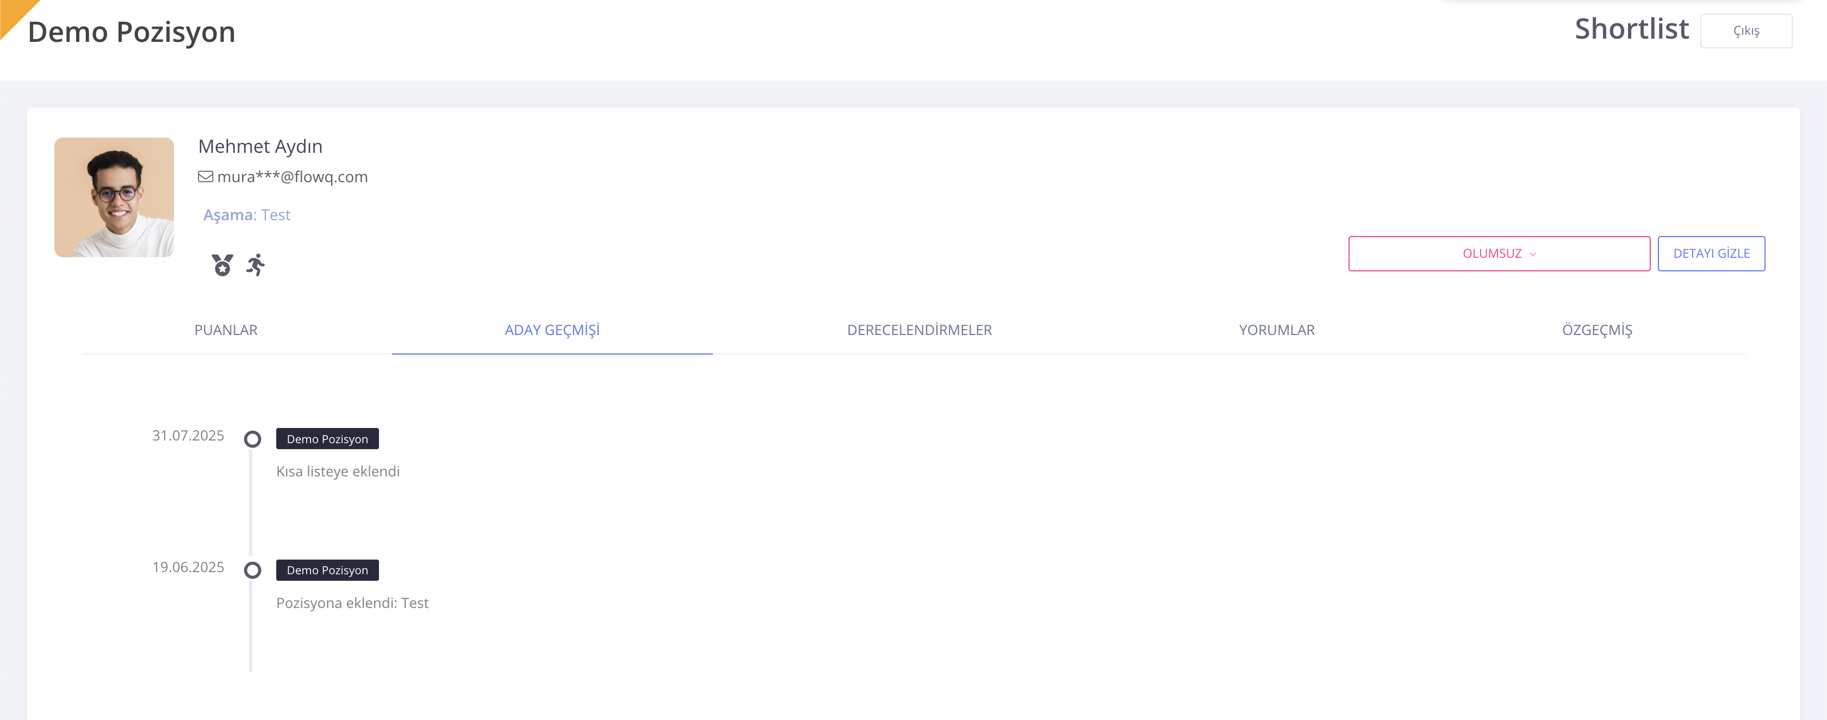
Task: Open the DERECELENDİRMELER tab
Action: point(919,330)
